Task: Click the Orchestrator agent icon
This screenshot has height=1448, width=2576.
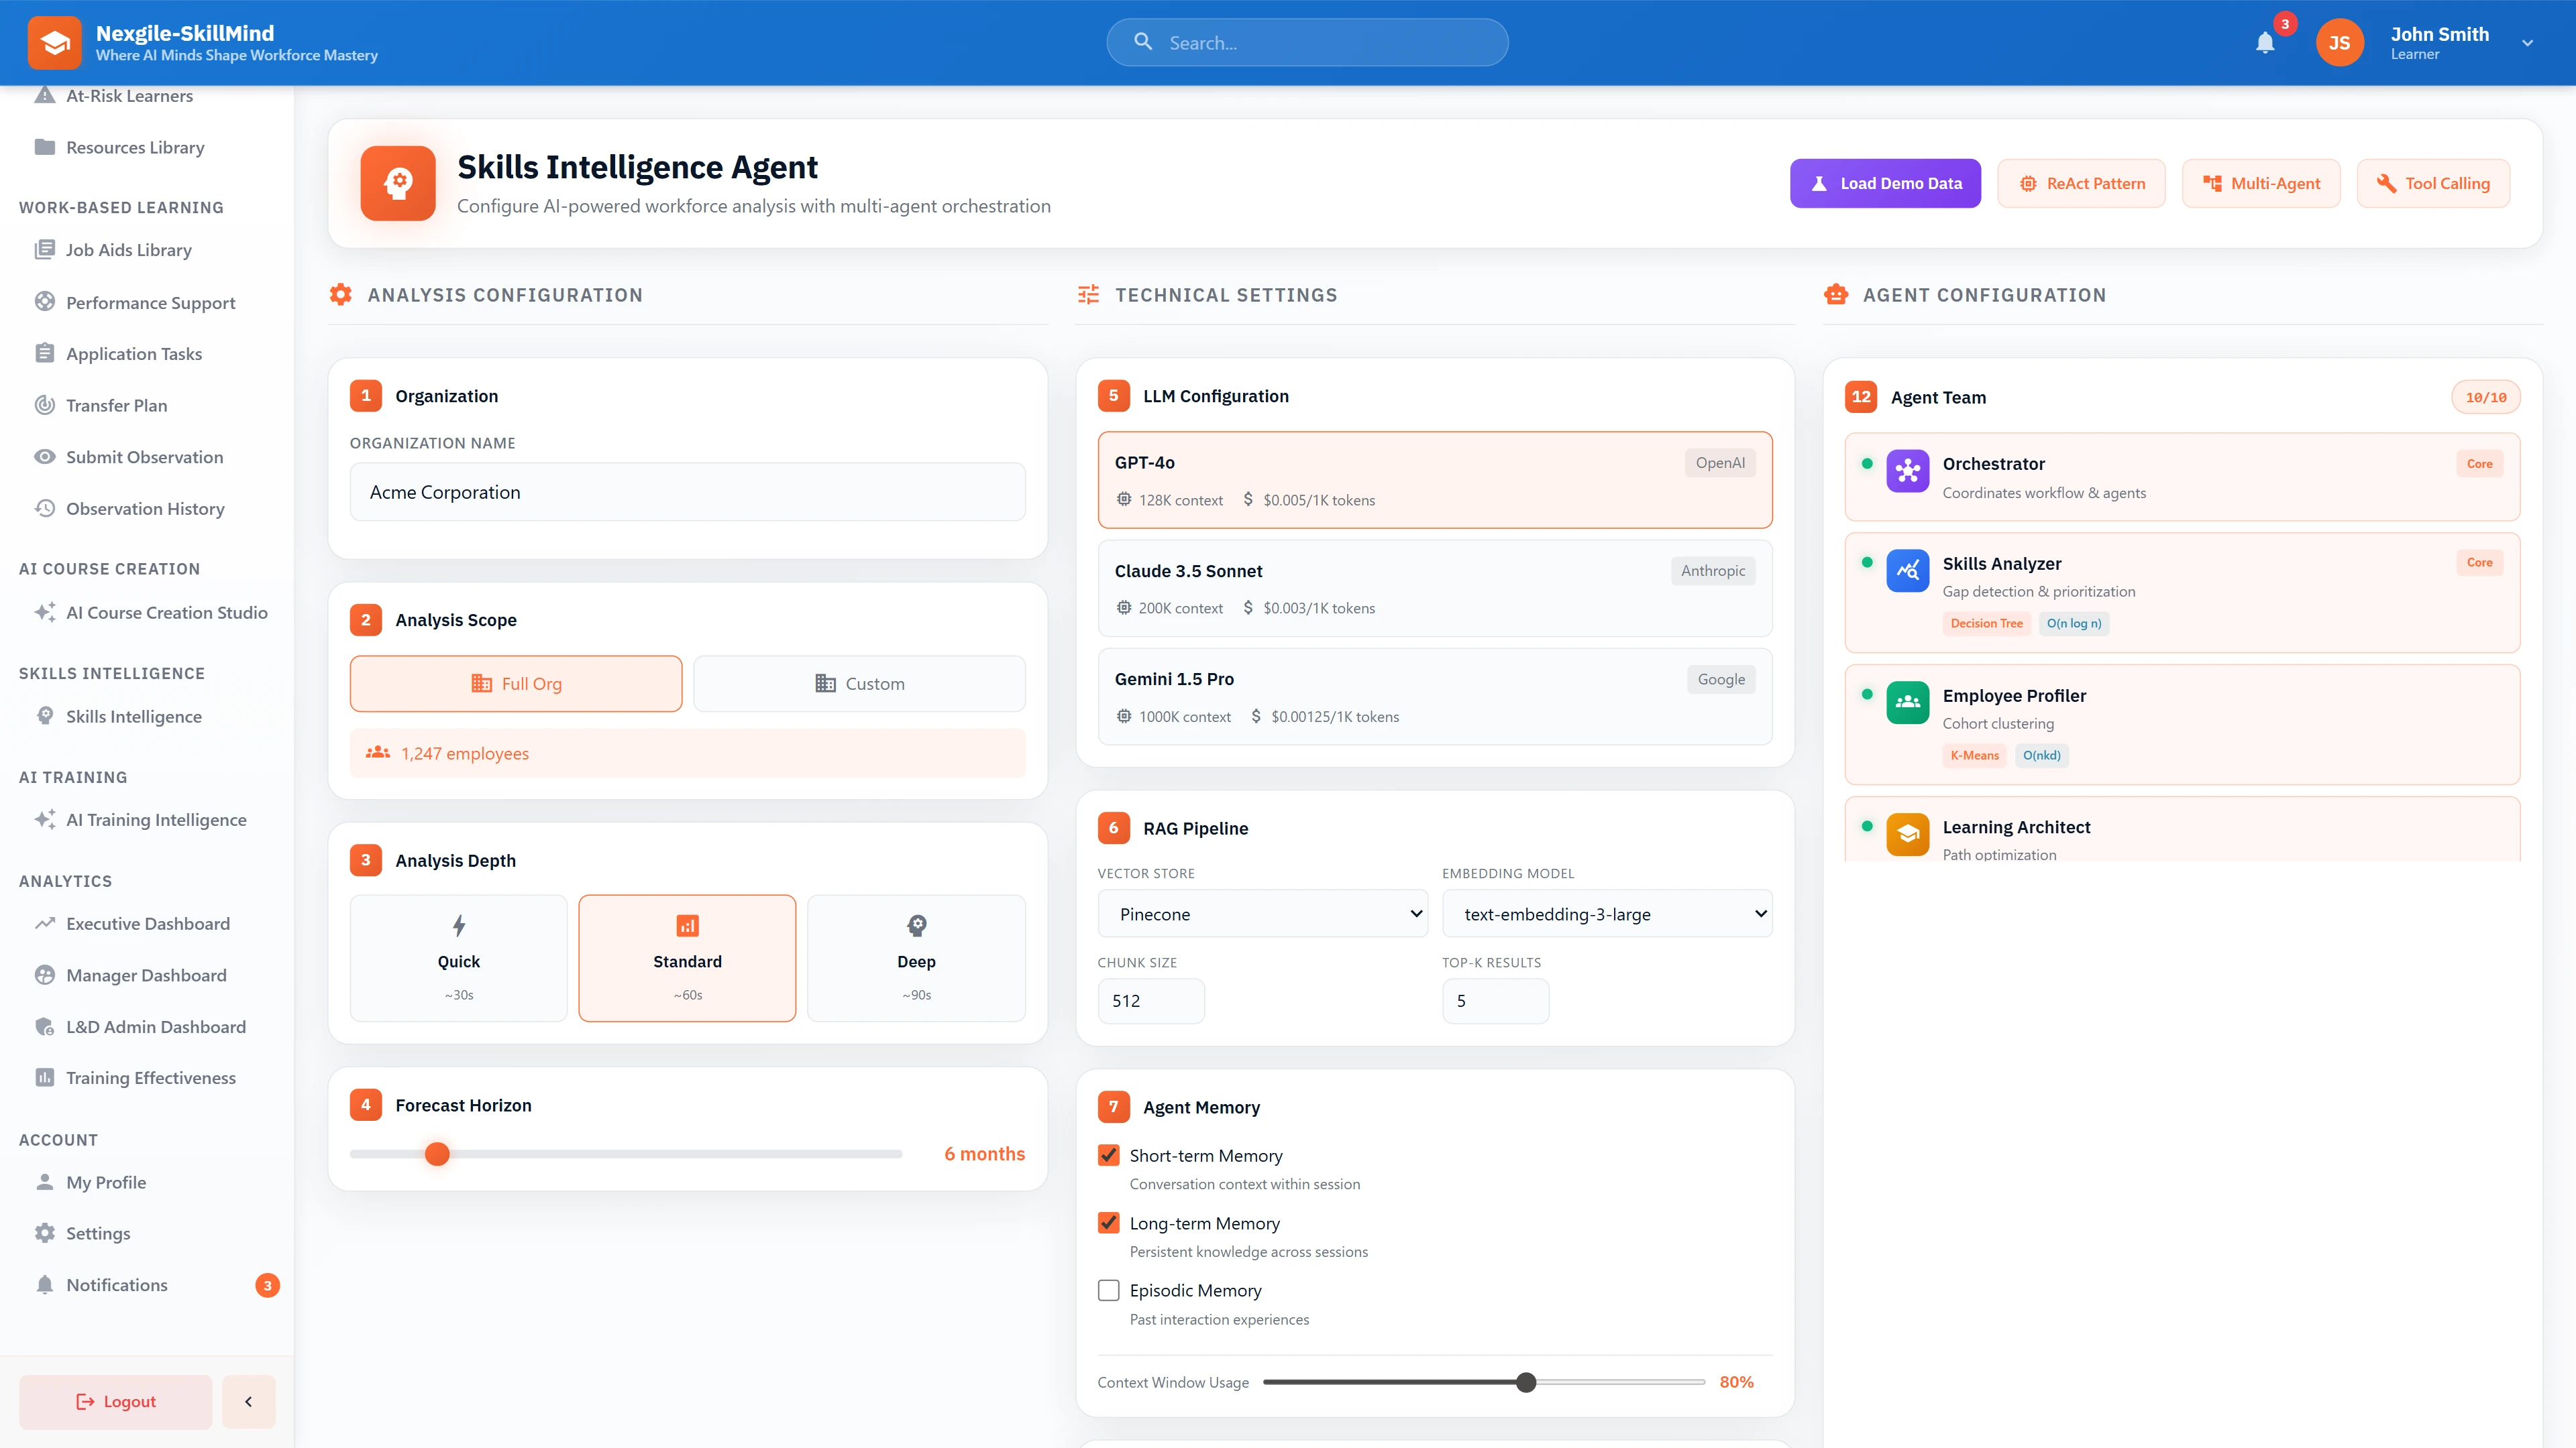Action: click(1908, 471)
